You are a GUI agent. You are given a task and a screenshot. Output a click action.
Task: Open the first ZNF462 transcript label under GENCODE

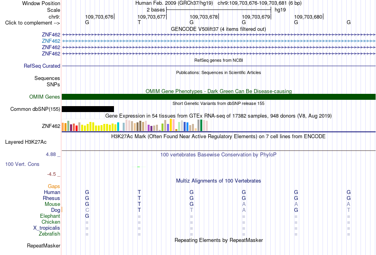click(51, 35)
